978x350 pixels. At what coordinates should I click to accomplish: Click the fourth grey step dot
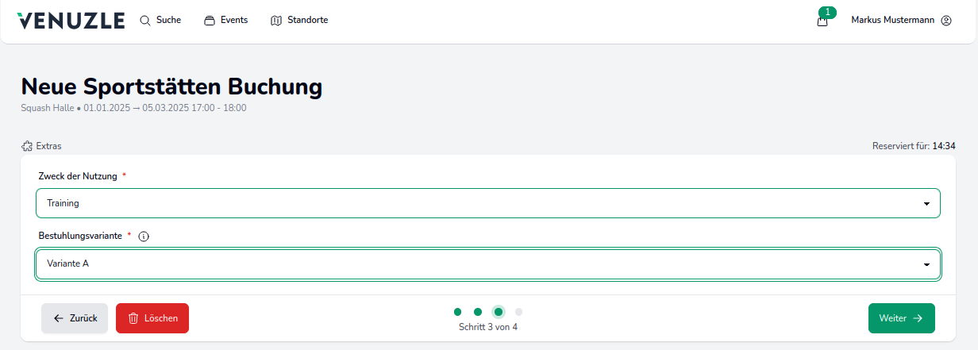[519, 312]
